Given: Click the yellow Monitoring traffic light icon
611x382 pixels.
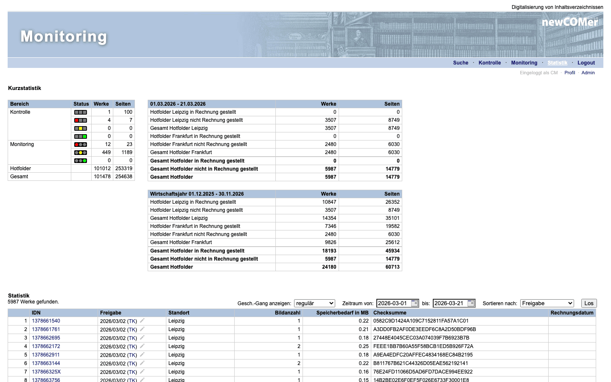Looking at the screenshot, I should tap(81, 153).
